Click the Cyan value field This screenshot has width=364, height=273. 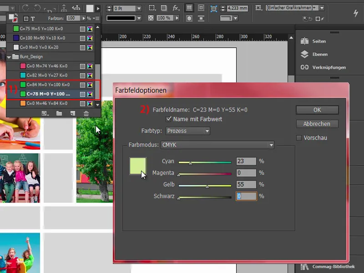pos(246,161)
